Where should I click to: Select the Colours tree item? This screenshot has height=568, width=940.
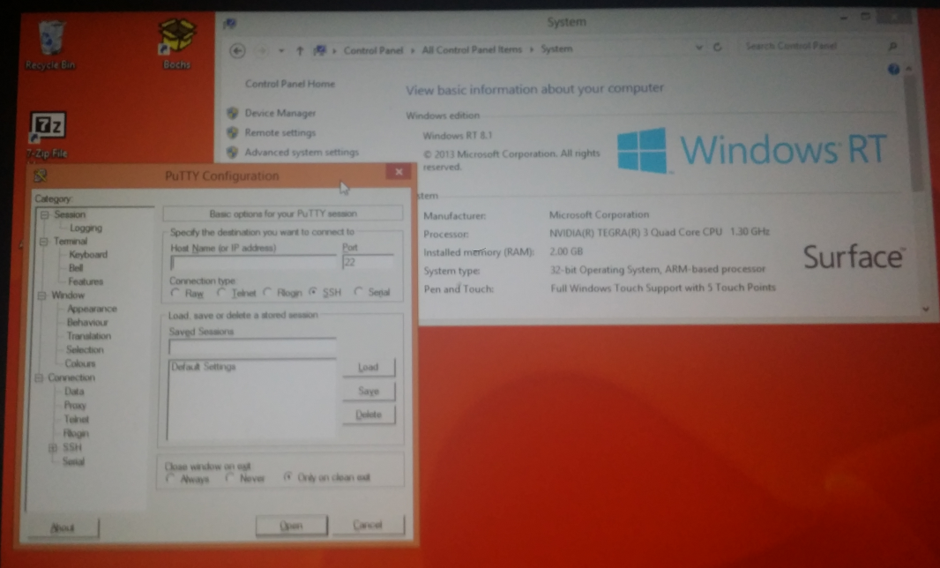click(x=80, y=363)
